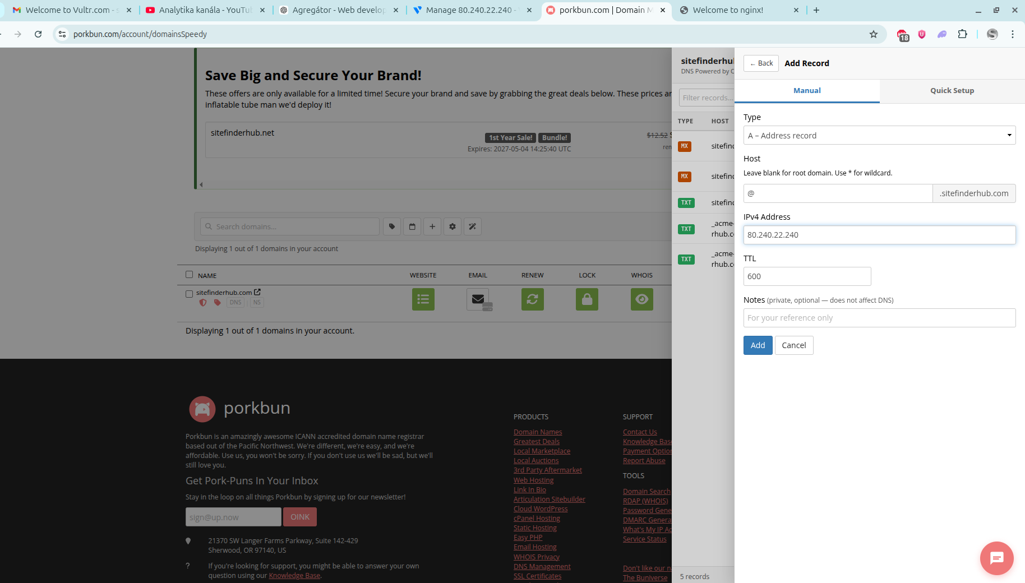Click the green renew arrows icon
The width and height of the screenshot is (1025, 583).
pos(533,299)
